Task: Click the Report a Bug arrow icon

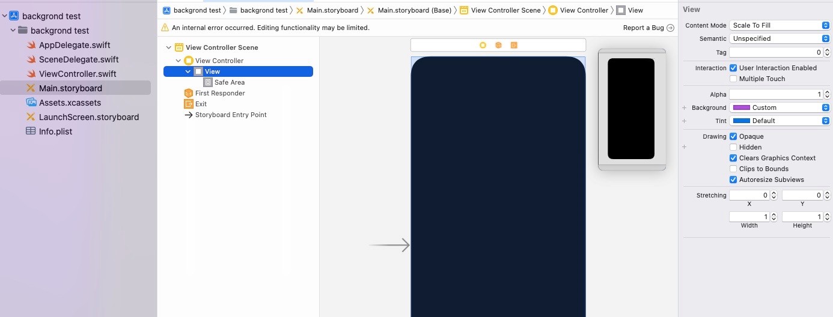Action: pyautogui.click(x=670, y=28)
